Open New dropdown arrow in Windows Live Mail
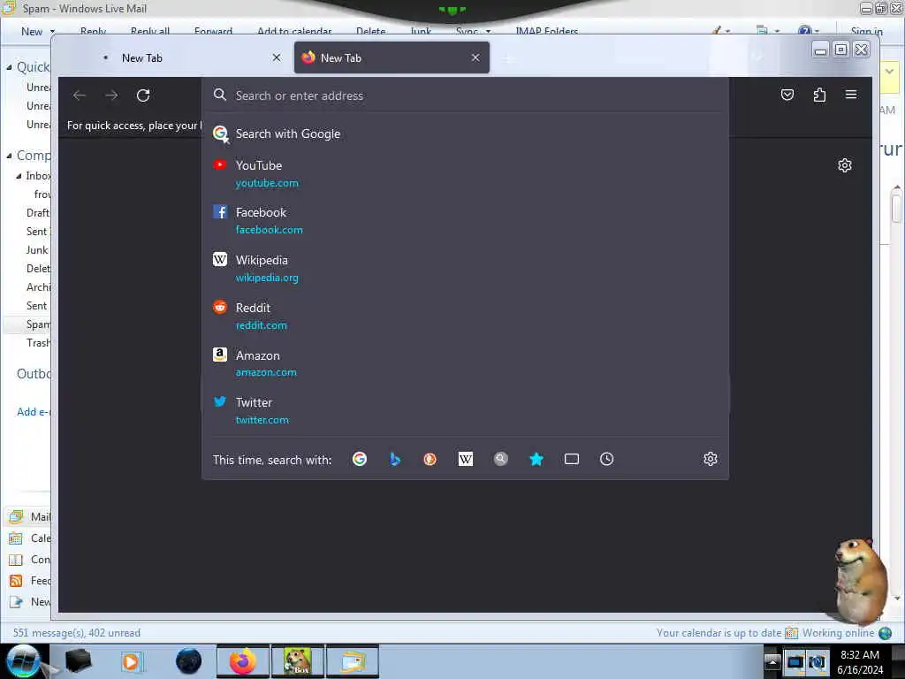This screenshot has width=905, height=679. 52,32
